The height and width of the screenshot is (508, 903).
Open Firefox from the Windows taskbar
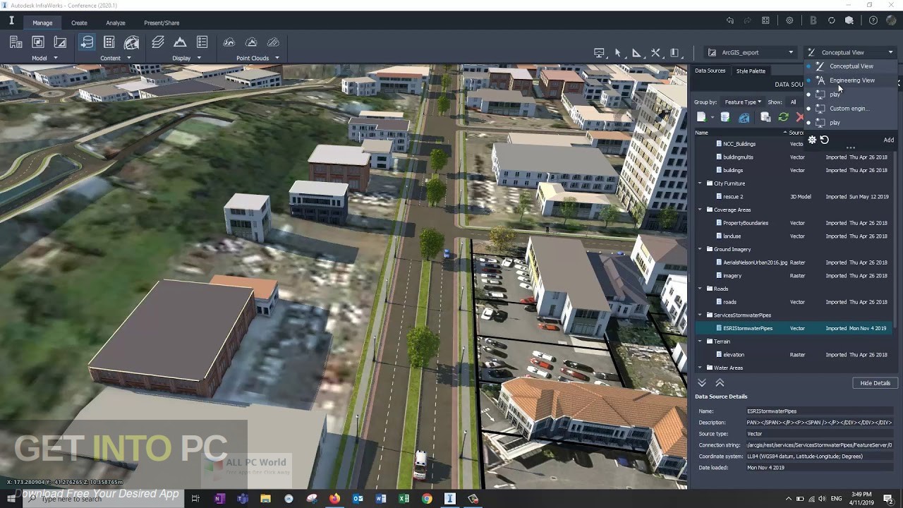tap(334, 499)
